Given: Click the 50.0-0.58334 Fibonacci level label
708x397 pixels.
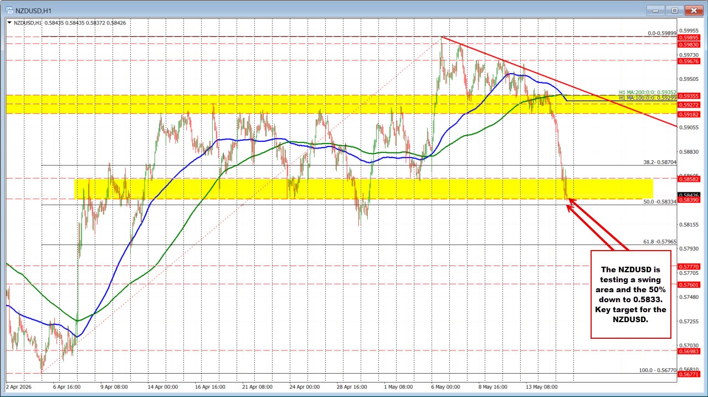Looking at the screenshot, I should point(660,202).
